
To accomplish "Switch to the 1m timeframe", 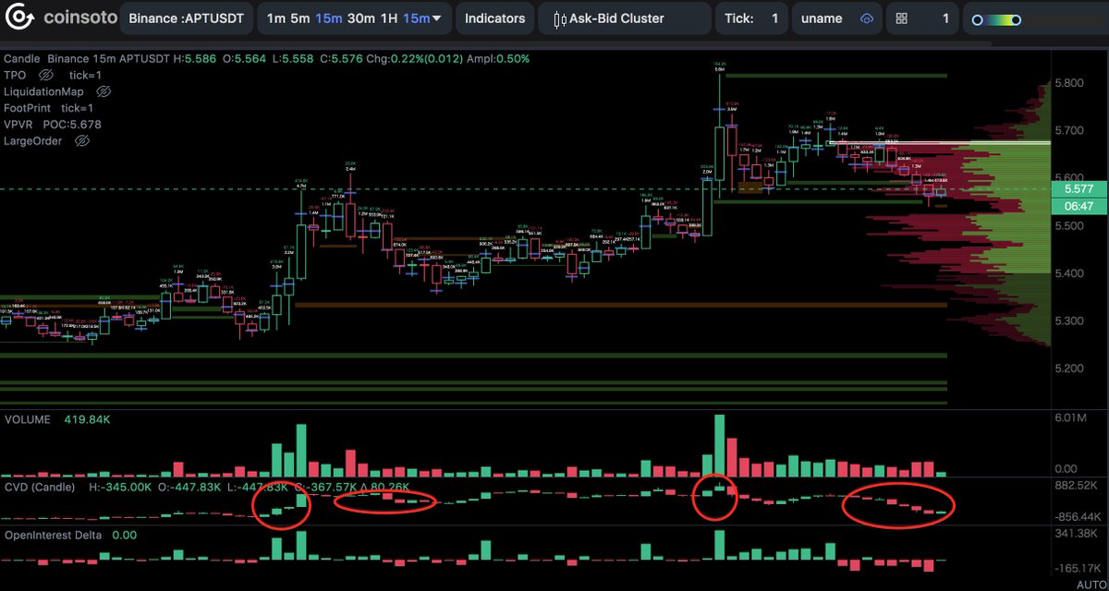I will point(275,18).
